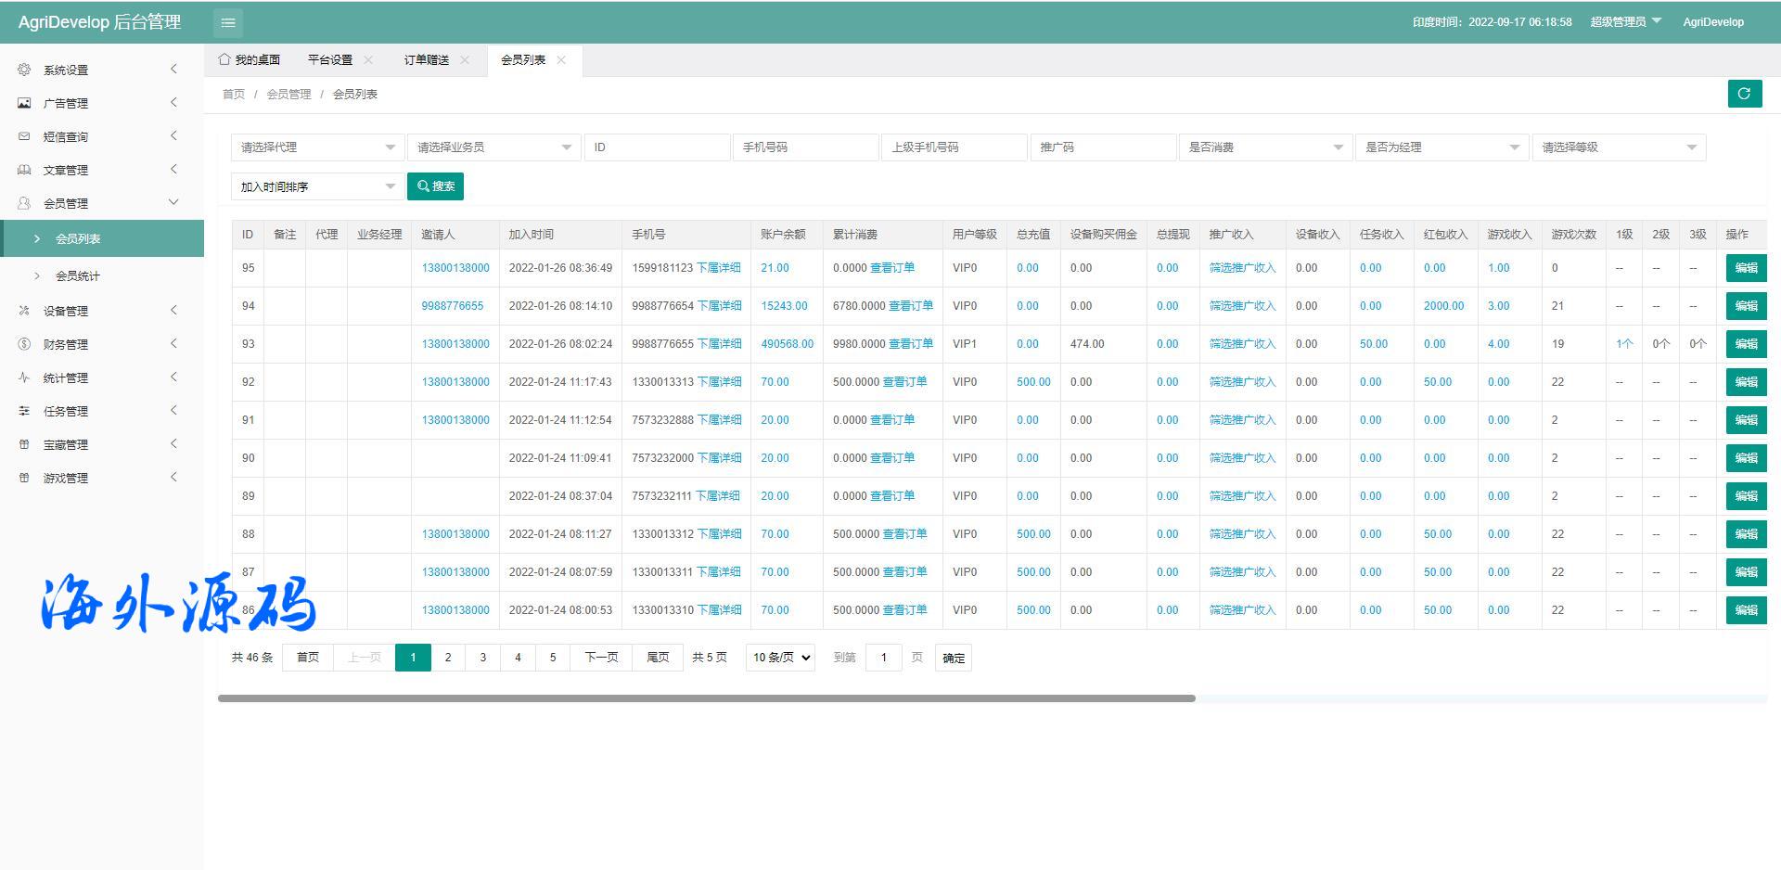Click the 系统设置 gear icon

click(24, 70)
